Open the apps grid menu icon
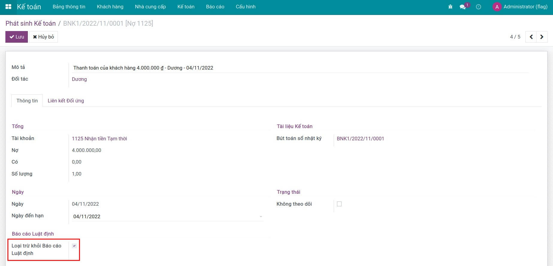Screen dimensions: 553x266 (x=8, y=7)
